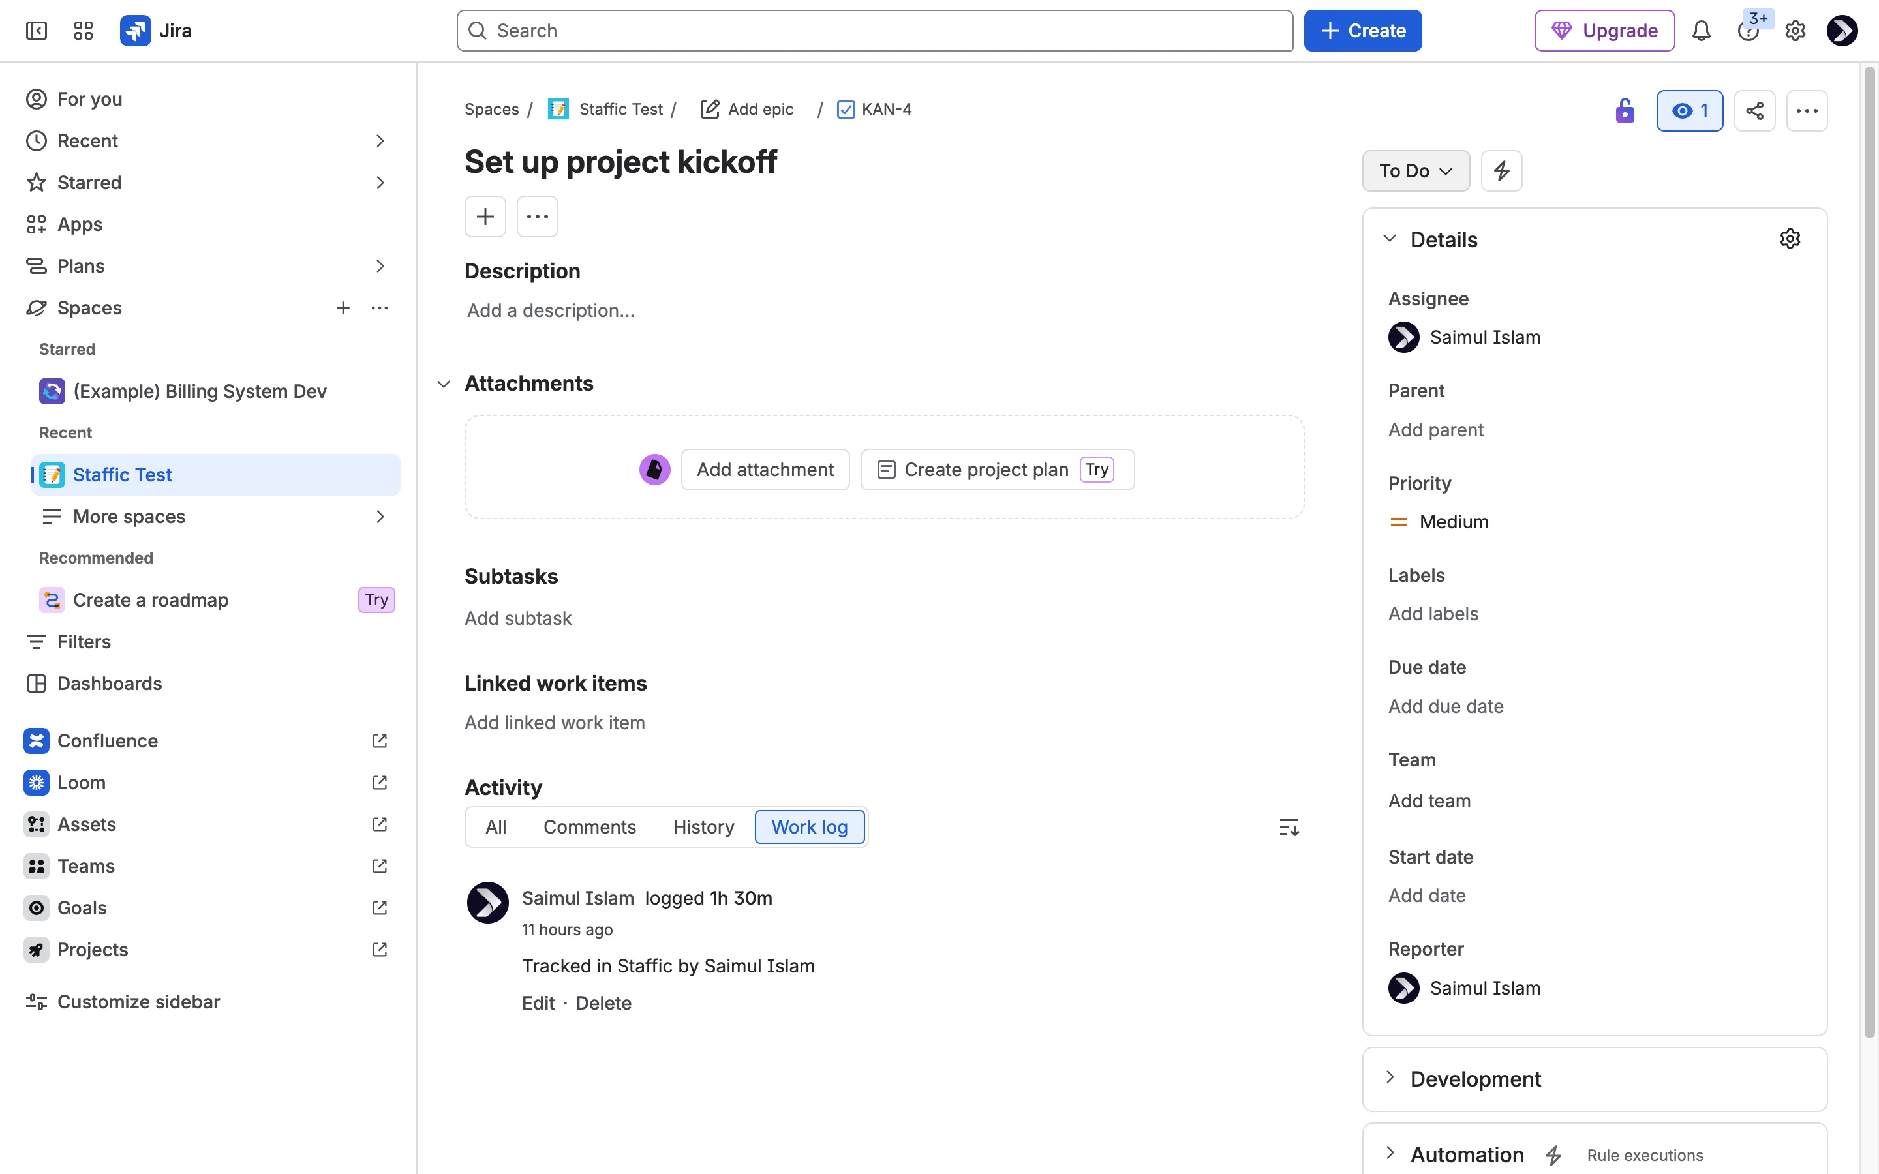Click Create project plan
The width and height of the screenshot is (1879, 1174).
click(997, 470)
